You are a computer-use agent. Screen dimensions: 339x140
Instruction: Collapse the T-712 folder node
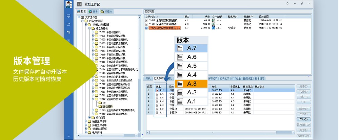(x=93, y=99)
